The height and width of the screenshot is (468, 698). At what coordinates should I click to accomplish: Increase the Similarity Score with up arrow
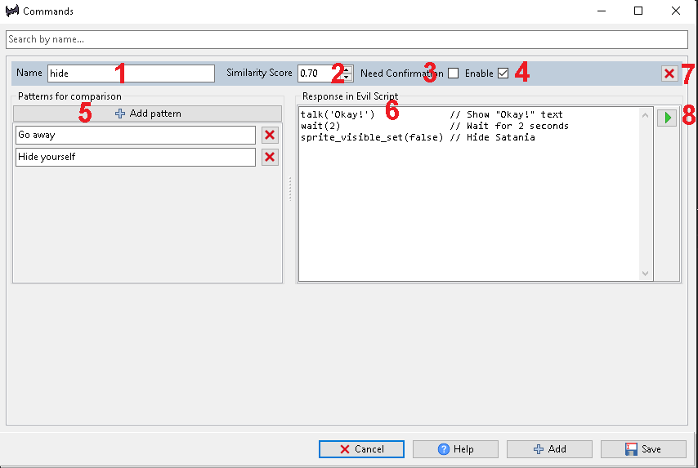click(347, 69)
